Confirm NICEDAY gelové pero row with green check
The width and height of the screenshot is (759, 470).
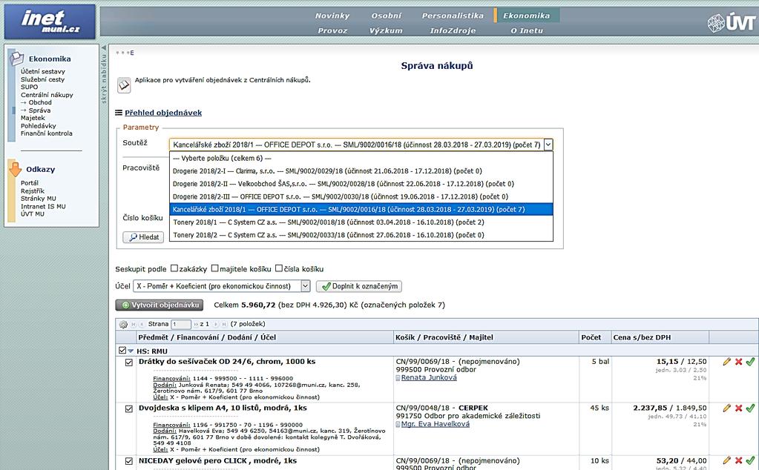(x=750, y=460)
